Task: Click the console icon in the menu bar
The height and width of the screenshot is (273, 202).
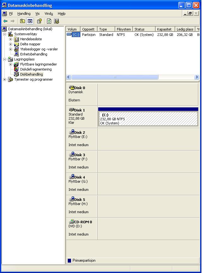Action: 4,14
